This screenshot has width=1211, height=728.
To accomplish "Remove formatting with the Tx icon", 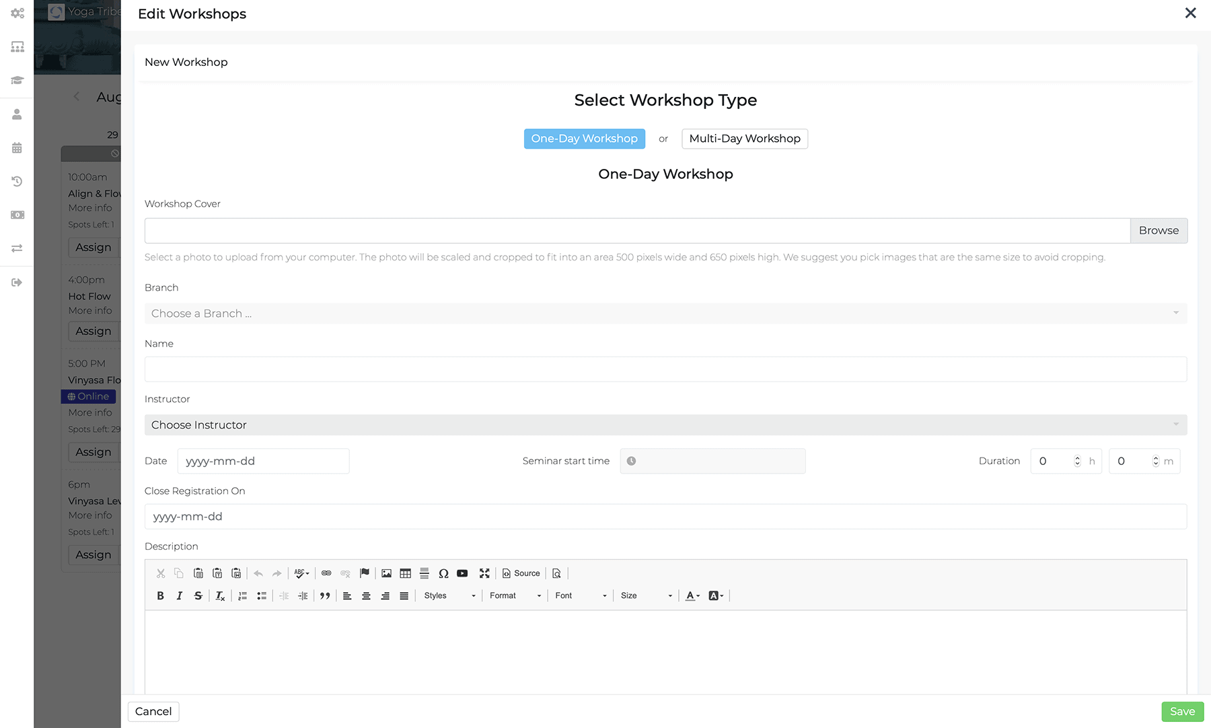I will tap(220, 595).
